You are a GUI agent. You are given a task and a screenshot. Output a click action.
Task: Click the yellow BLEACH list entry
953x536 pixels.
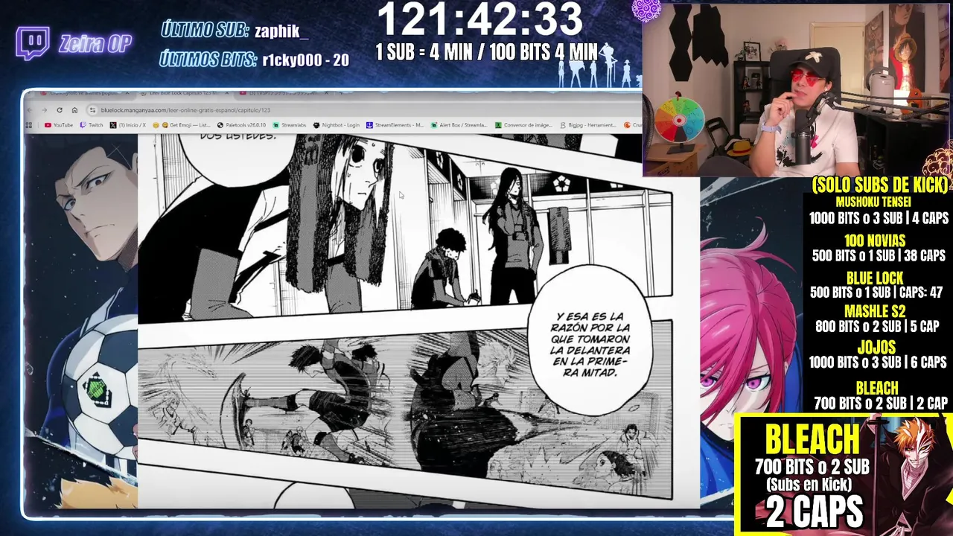(x=880, y=396)
